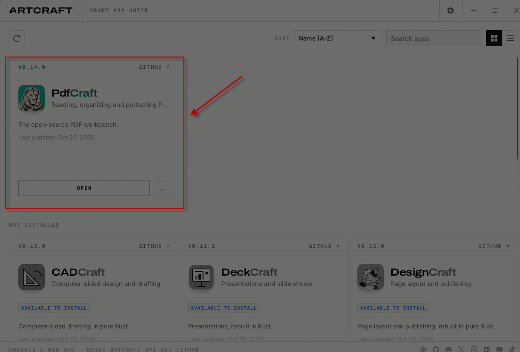Screen dimensions: 520x352
Task: Open the LinkedIn icon in the footer
Action: click(487, 349)
